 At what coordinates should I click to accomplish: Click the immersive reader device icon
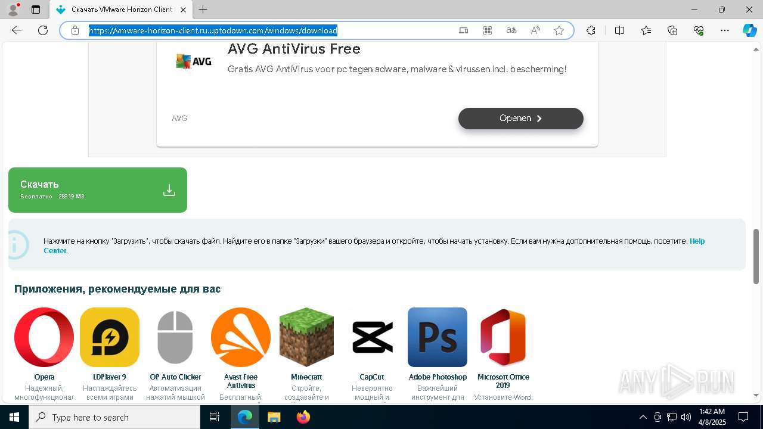point(463,30)
